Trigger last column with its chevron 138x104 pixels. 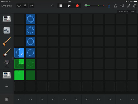coord(132,99)
